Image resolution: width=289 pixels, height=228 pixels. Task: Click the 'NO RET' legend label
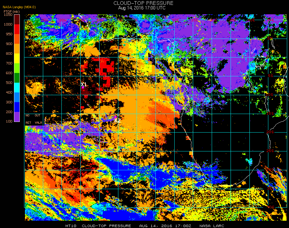tap(28, 119)
